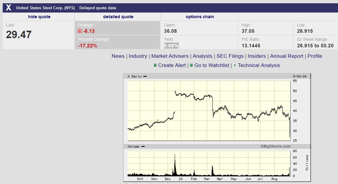Click the open price 36.08
This screenshot has height=184, width=338.
coord(170,31)
